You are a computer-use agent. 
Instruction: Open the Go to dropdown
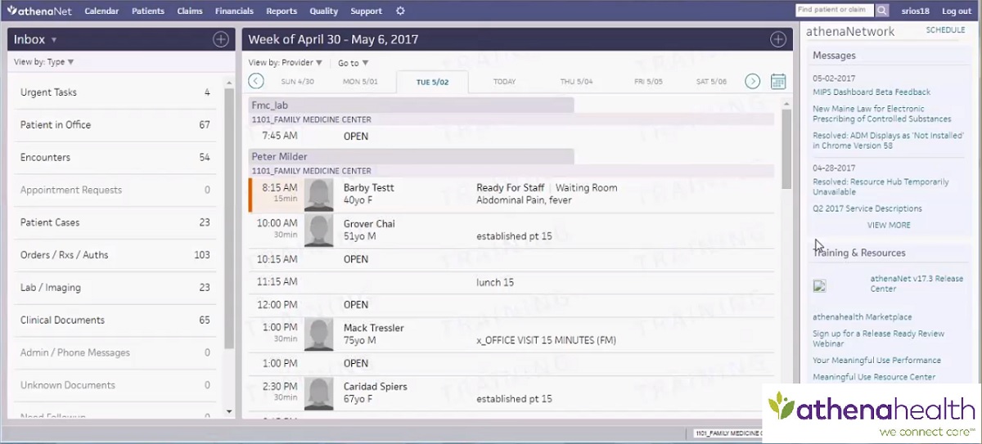point(354,63)
